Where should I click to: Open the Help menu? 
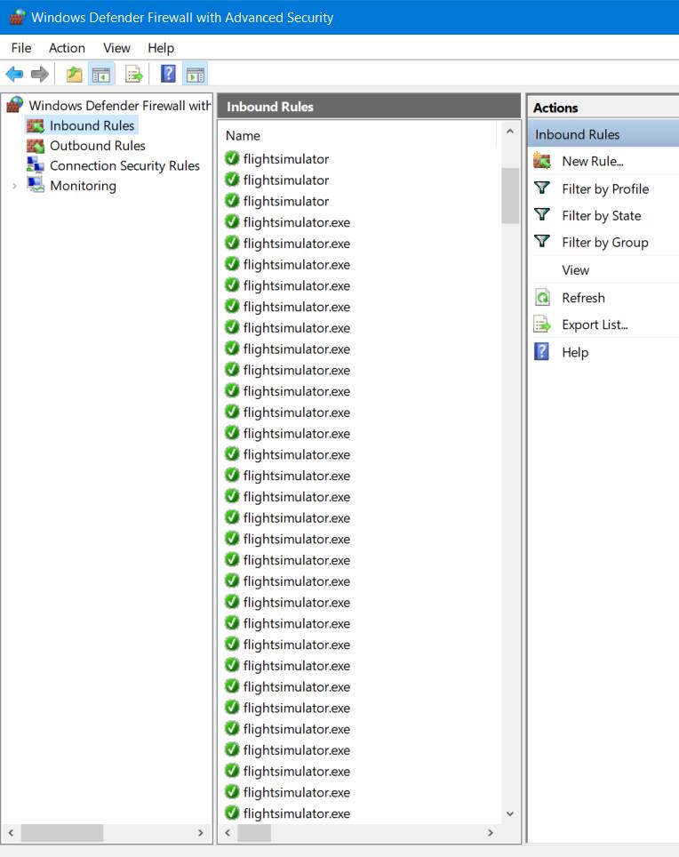click(161, 48)
